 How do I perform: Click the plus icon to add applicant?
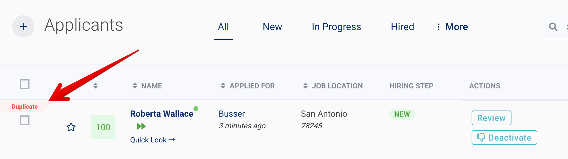[x=23, y=26]
